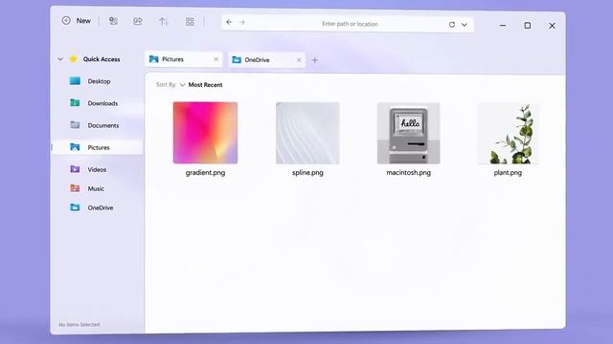Viewport: 613px width, 344px height.
Task: Select Quick Access heading label
Action: [x=102, y=59]
